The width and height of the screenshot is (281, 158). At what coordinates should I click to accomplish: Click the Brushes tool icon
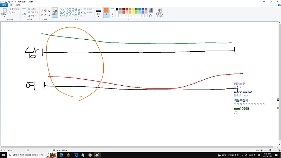(x=55, y=11)
